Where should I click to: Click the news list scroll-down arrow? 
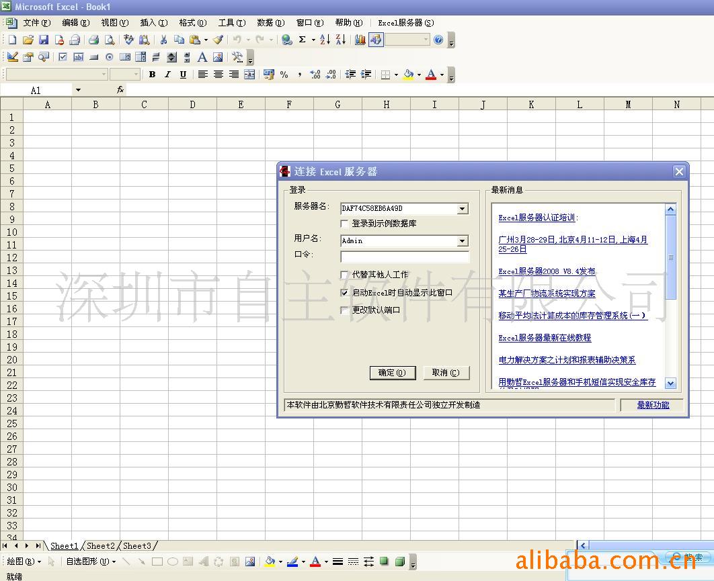tap(670, 384)
